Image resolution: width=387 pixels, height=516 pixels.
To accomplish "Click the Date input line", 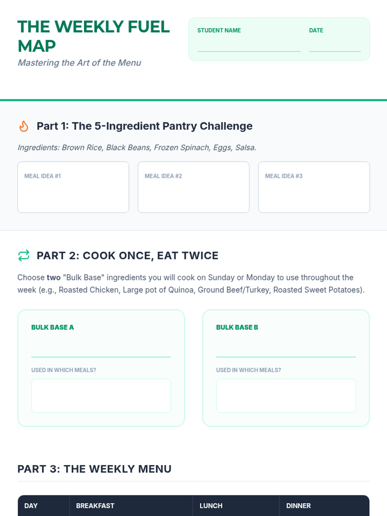I will (335, 46).
